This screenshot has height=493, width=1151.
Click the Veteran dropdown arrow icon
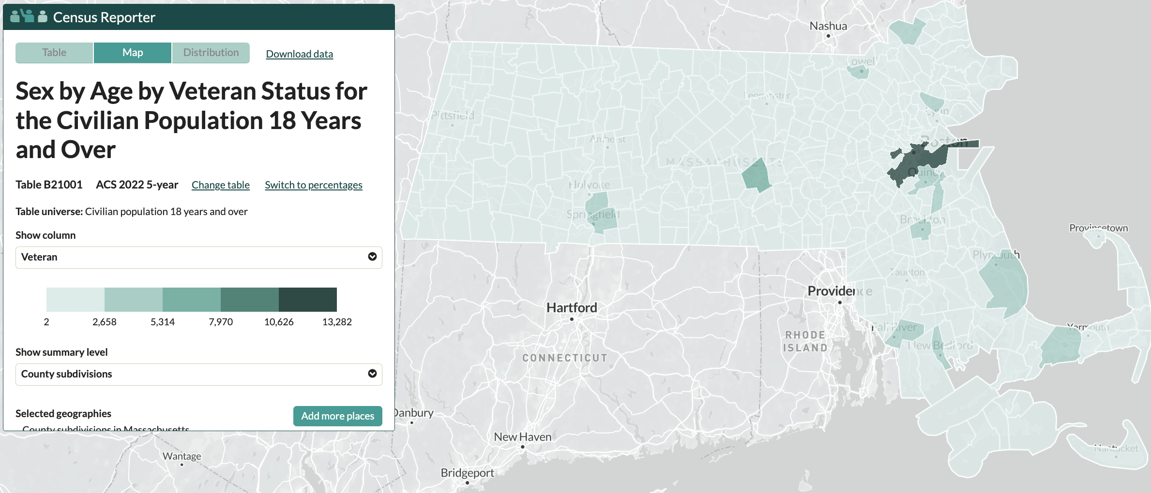[372, 257]
